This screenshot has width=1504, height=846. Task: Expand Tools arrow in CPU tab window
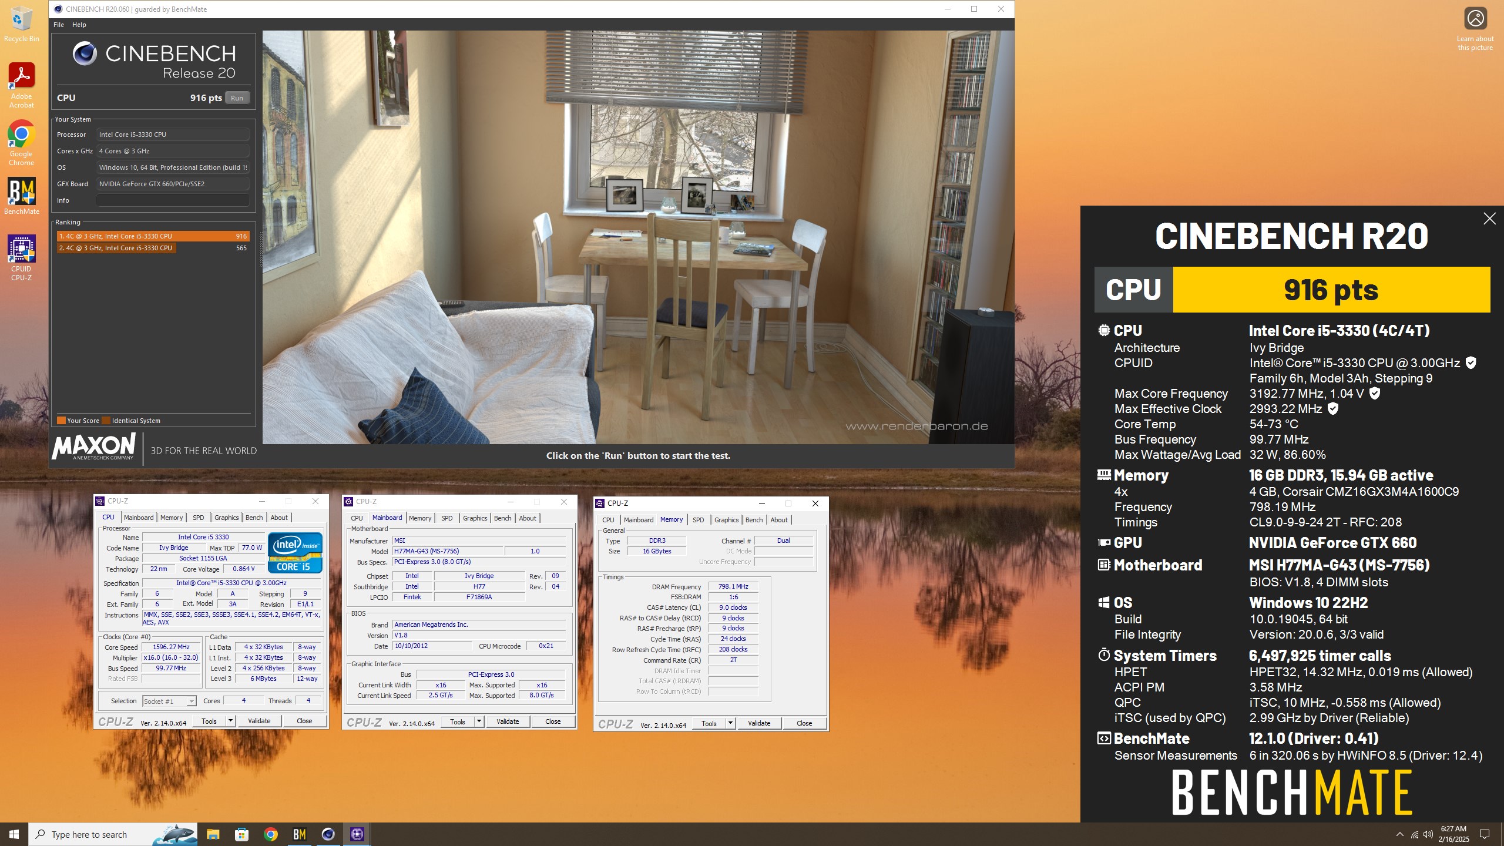pyautogui.click(x=231, y=721)
